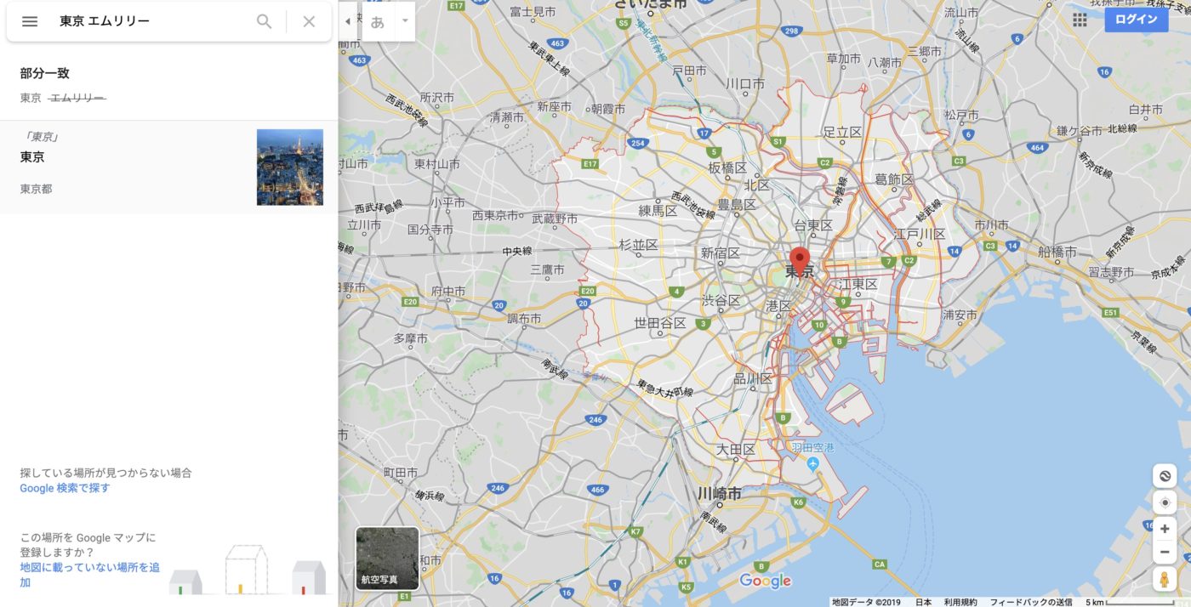The height and width of the screenshot is (607, 1191).
Task: Click the magnifier search icon
Action: [x=265, y=21]
